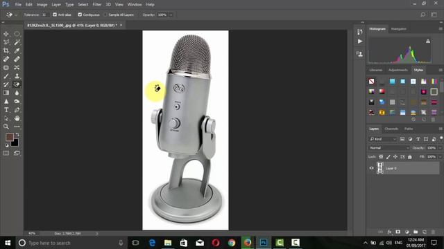Viewport: 444px width, 249px height.
Task: Select the Path Selection tool
Action: tap(6, 118)
